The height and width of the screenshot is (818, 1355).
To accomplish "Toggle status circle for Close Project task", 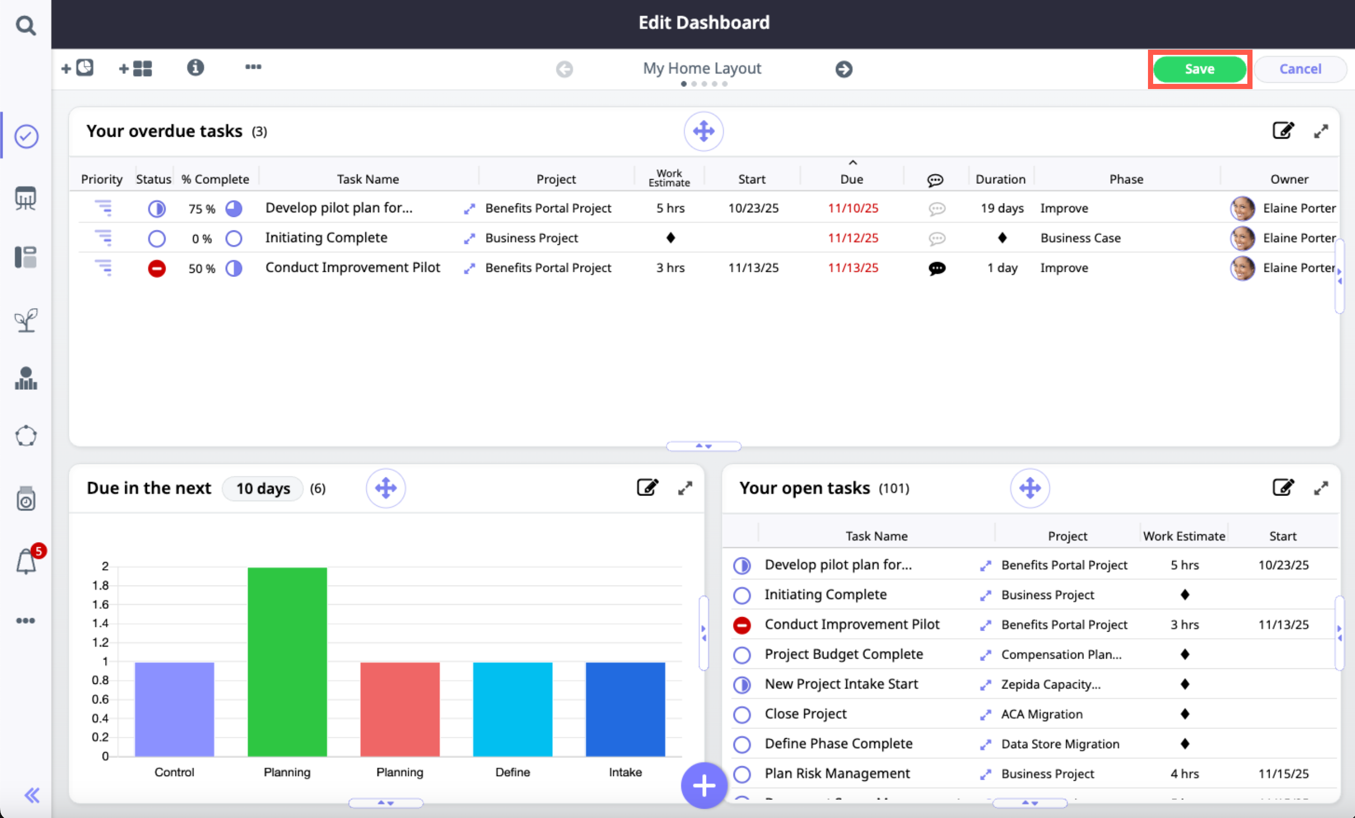I will [742, 714].
